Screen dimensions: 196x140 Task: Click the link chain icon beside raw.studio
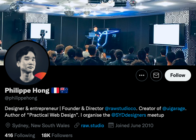point(77,126)
